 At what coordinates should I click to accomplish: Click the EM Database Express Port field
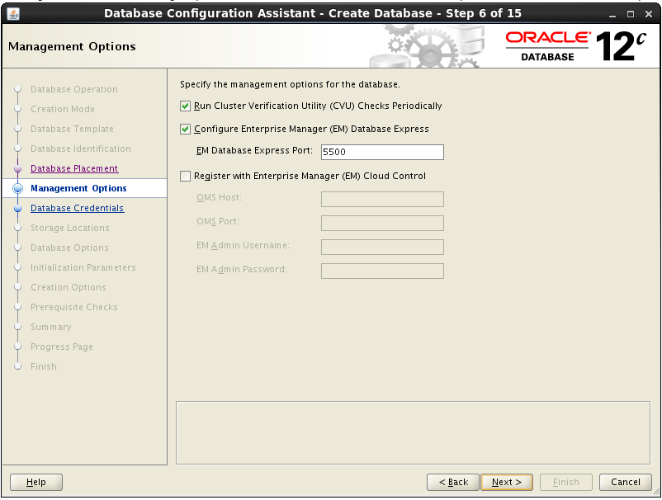coord(382,152)
